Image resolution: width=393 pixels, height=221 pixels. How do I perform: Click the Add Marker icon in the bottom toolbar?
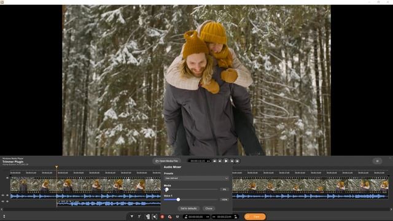coord(132,217)
